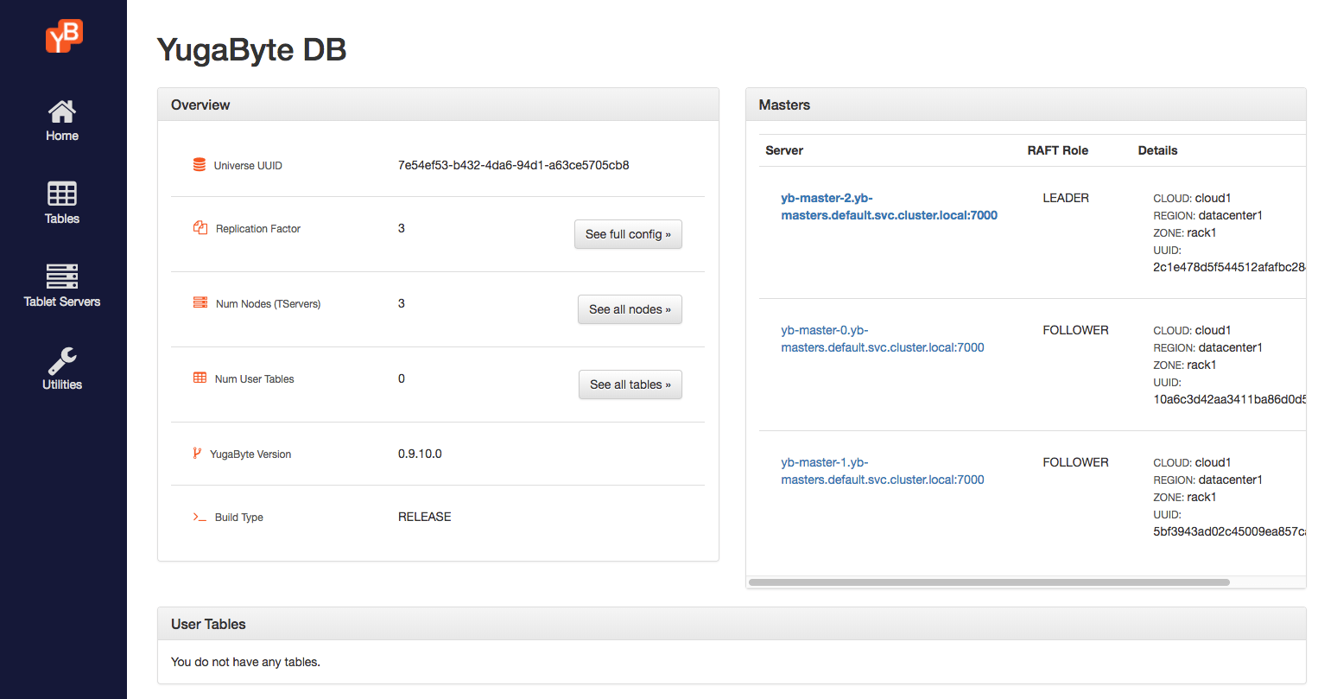The width and height of the screenshot is (1318, 699).
Task: Open the full replication config
Action: [x=628, y=233]
